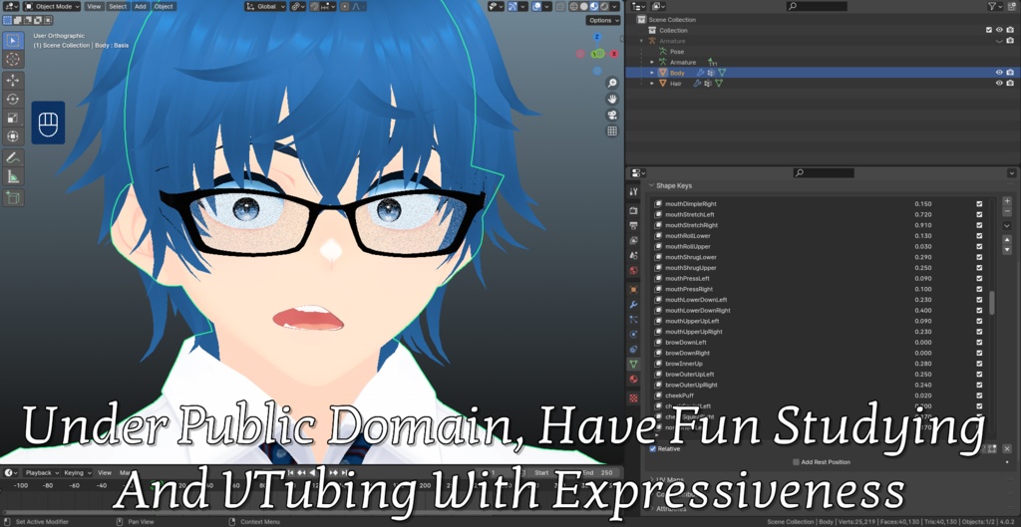Hide Body object via eye icon

[999, 73]
